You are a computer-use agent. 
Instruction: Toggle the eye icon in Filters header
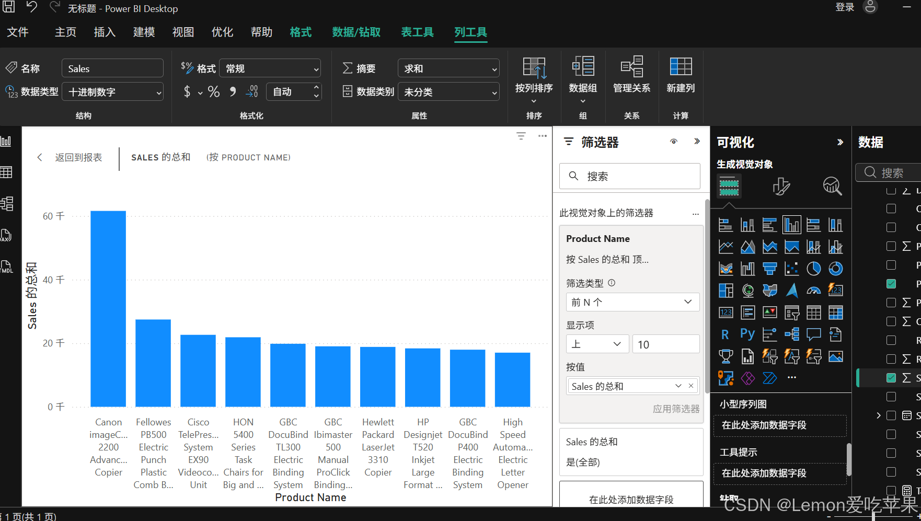(x=674, y=142)
